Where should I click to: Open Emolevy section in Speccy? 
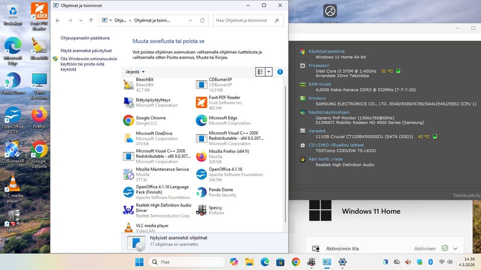click(x=317, y=98)
